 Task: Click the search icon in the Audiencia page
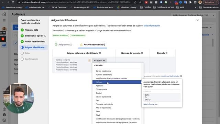click(15, 35)
